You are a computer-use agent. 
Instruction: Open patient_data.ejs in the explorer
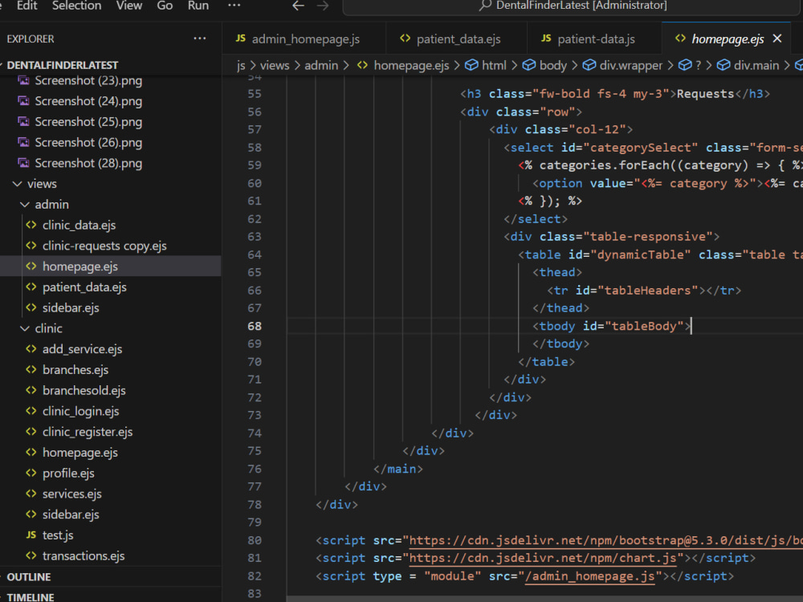pos(84,287)
